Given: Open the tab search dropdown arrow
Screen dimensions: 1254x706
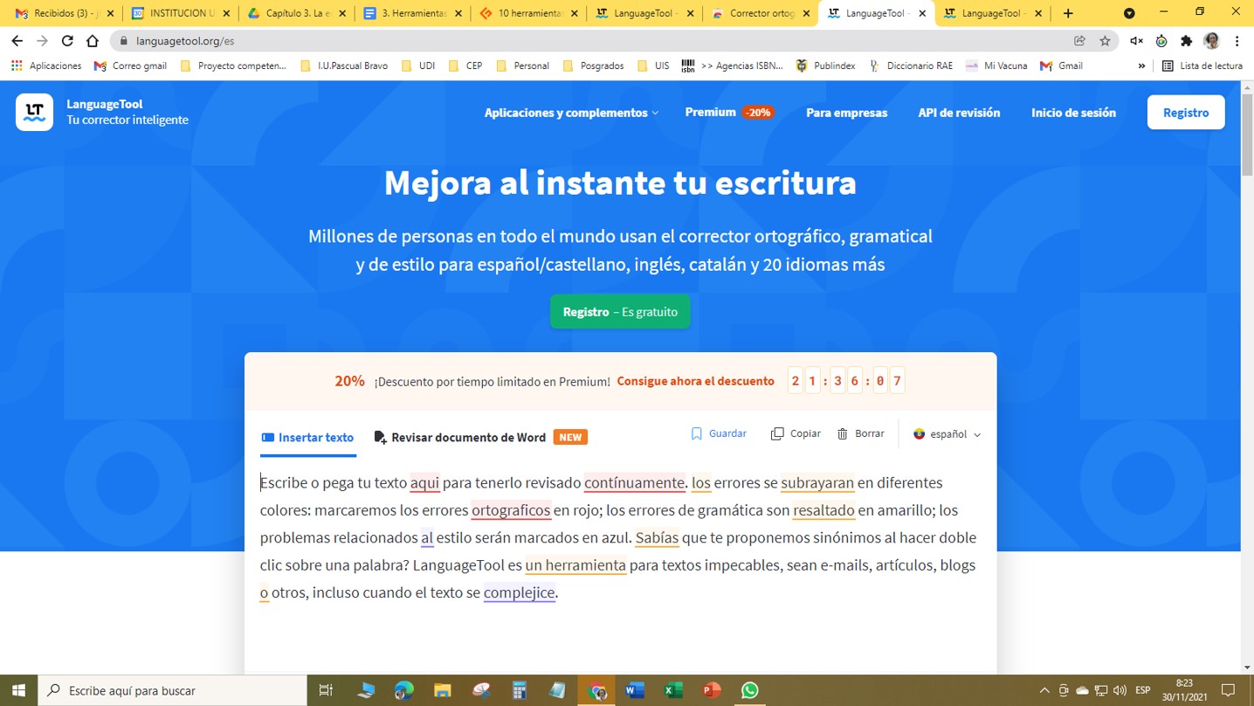Looking at the screenshot, I should [x=1129, y=13].
